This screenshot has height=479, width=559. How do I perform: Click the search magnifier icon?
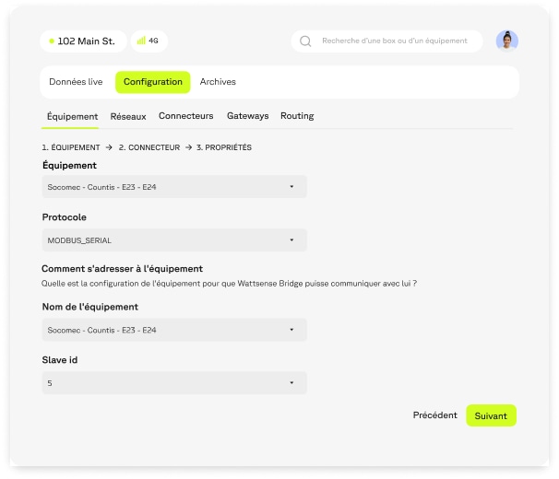(x=305, y=41)
